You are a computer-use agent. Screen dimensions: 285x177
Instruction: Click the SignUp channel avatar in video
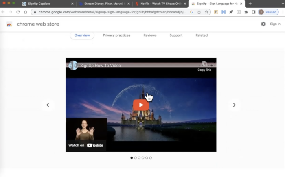(x=73, y=65)
